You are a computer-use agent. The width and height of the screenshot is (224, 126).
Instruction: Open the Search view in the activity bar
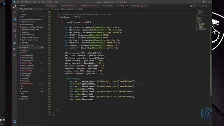14,13
